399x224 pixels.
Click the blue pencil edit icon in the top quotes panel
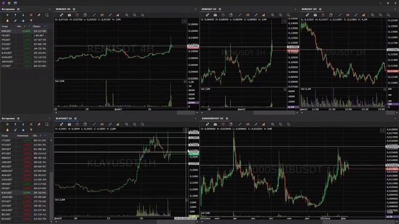[x=15, y=21]
